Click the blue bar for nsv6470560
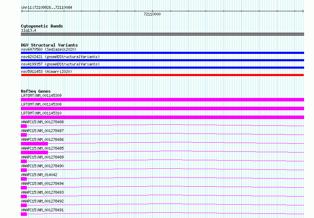The image size is (314, 218). click(162, 53)
